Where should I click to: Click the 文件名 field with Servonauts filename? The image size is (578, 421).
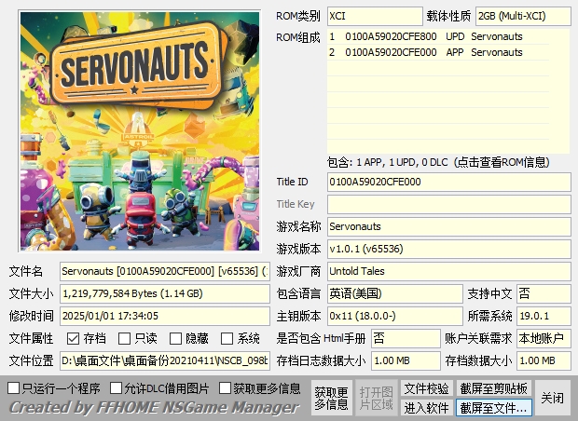click(165, 271)
